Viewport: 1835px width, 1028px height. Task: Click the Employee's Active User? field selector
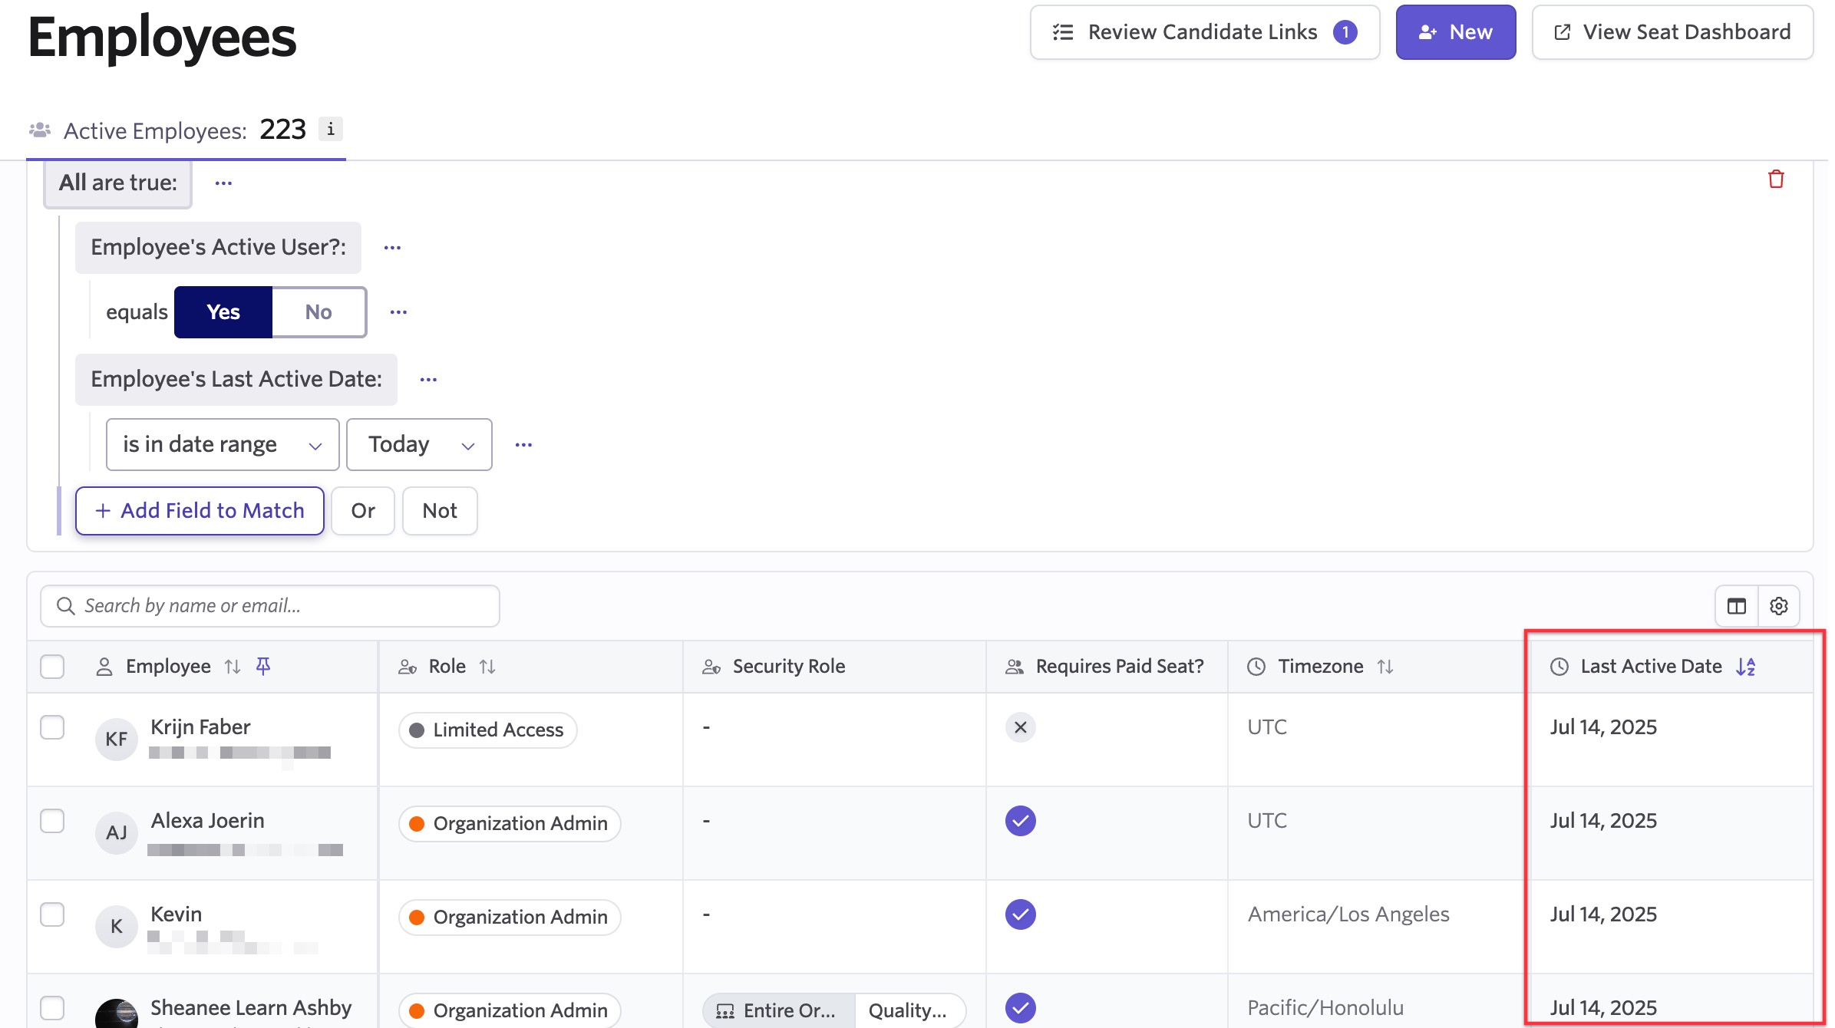(x=218, y=248)
